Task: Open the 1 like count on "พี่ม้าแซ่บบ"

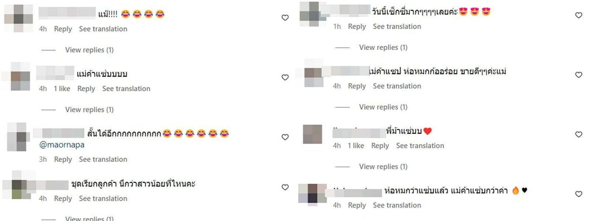Action: (356, 145)
